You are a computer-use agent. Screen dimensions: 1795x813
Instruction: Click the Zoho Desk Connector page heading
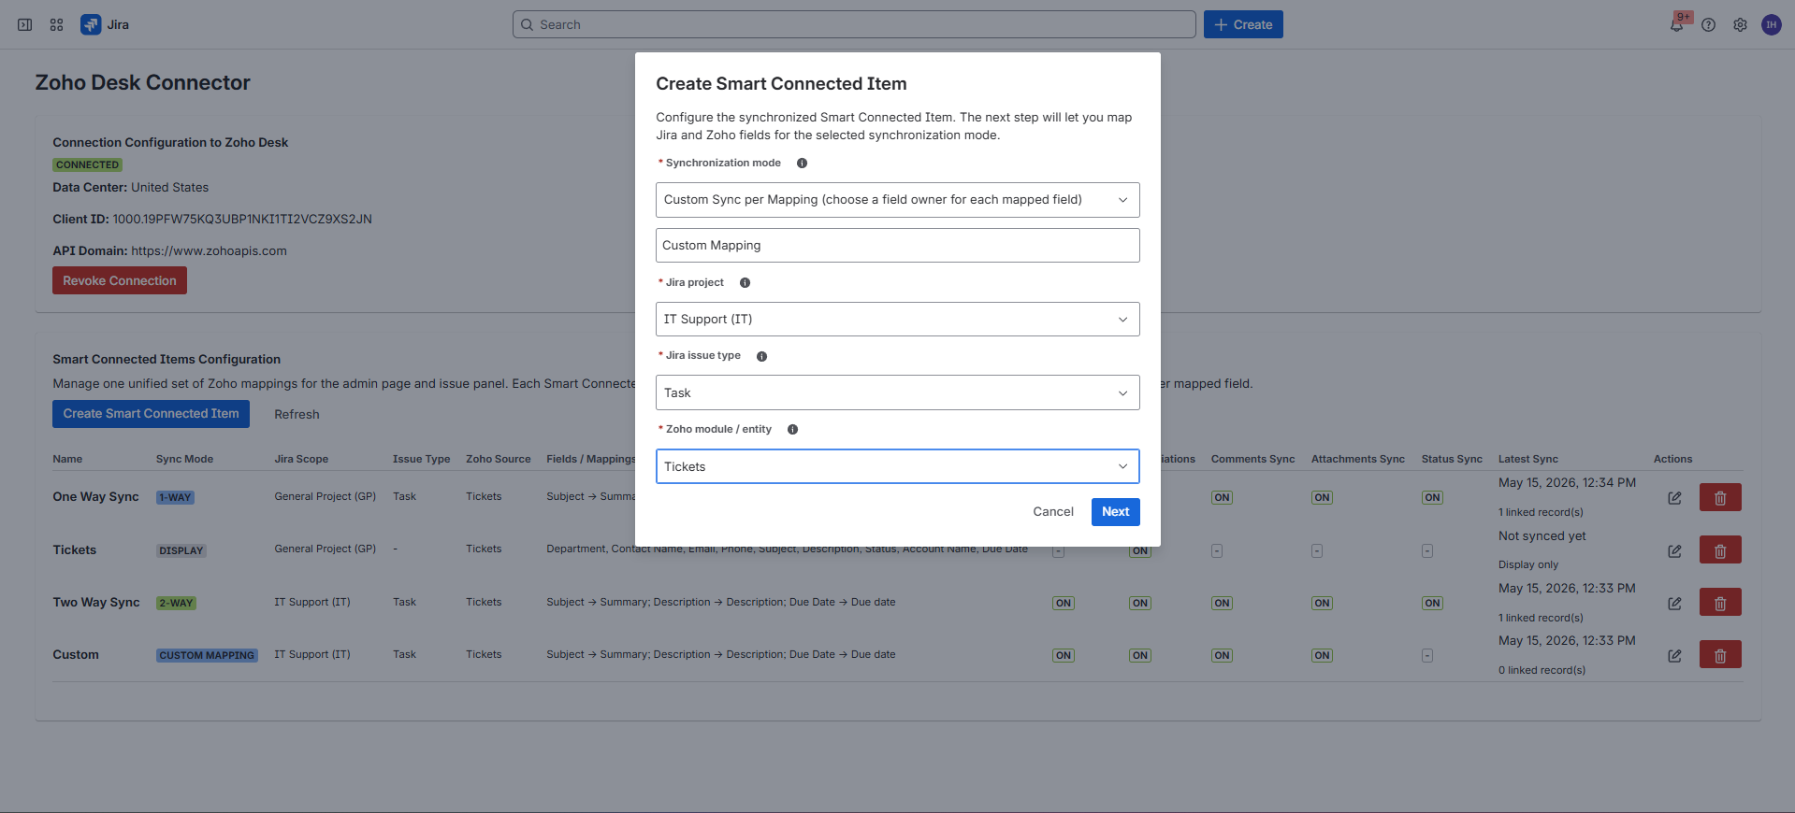tap(142, 83)
